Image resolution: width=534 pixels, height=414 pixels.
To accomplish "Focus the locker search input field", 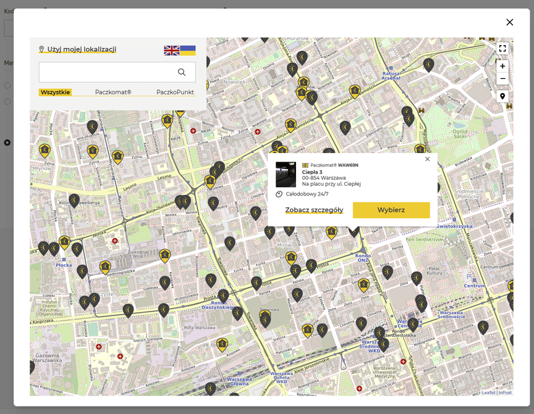I will [117, 72].
